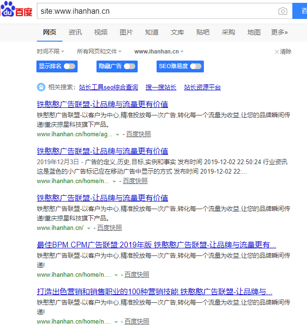Open related search 站长资源平台
307x325 pixels.
pos(202,87)
